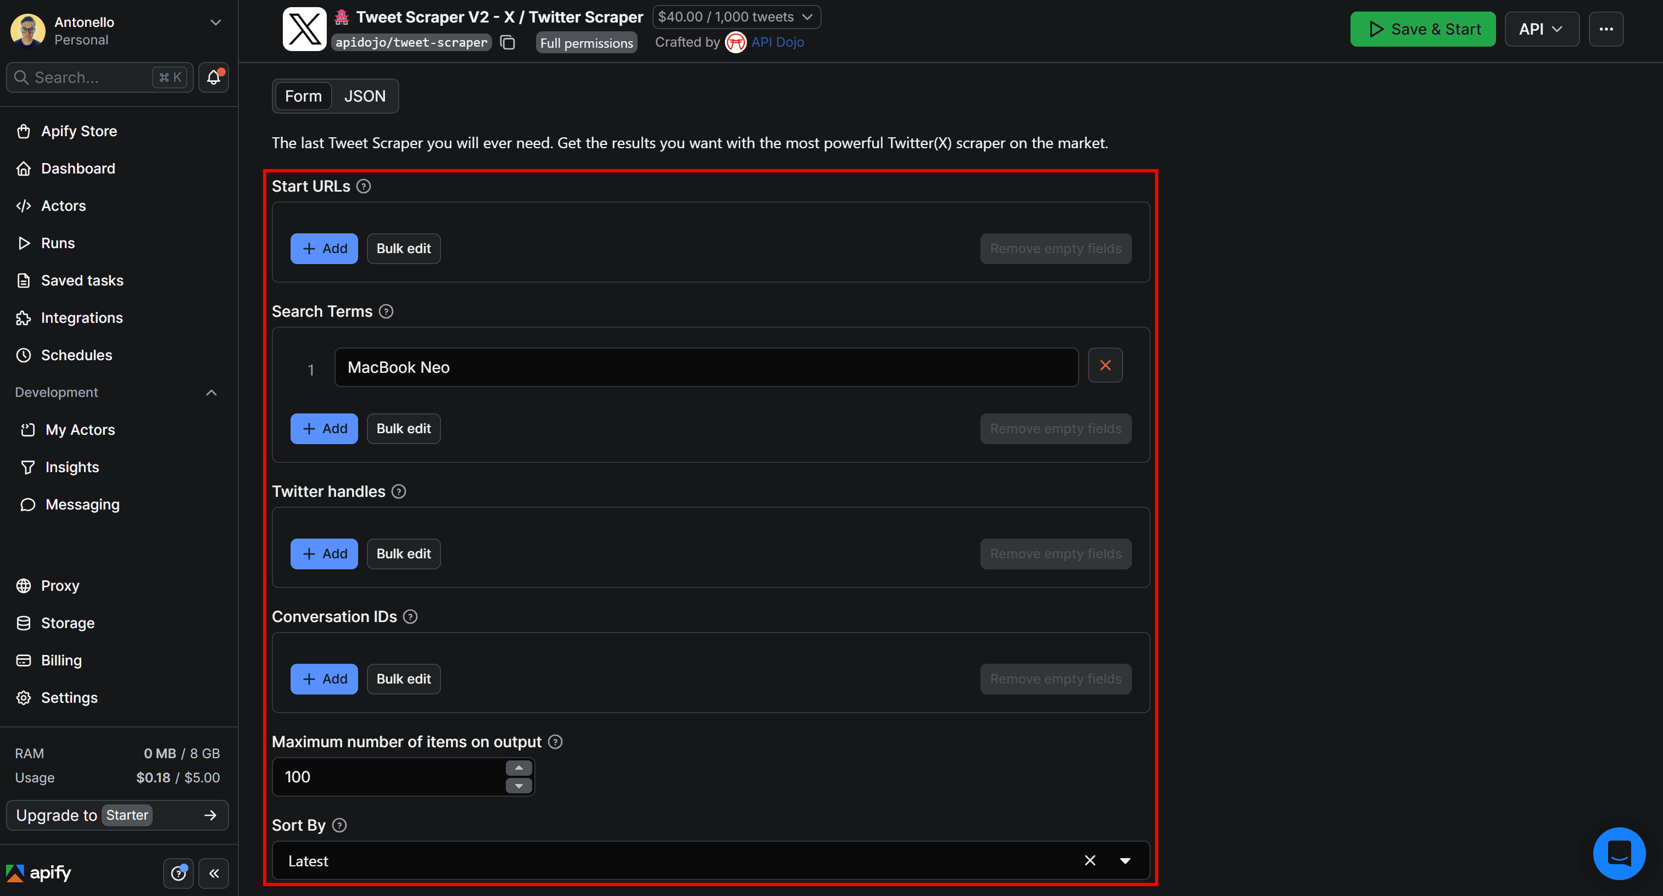Screen dimensions: 1663x896
Task: View your Runs
Action: [58, 243]
